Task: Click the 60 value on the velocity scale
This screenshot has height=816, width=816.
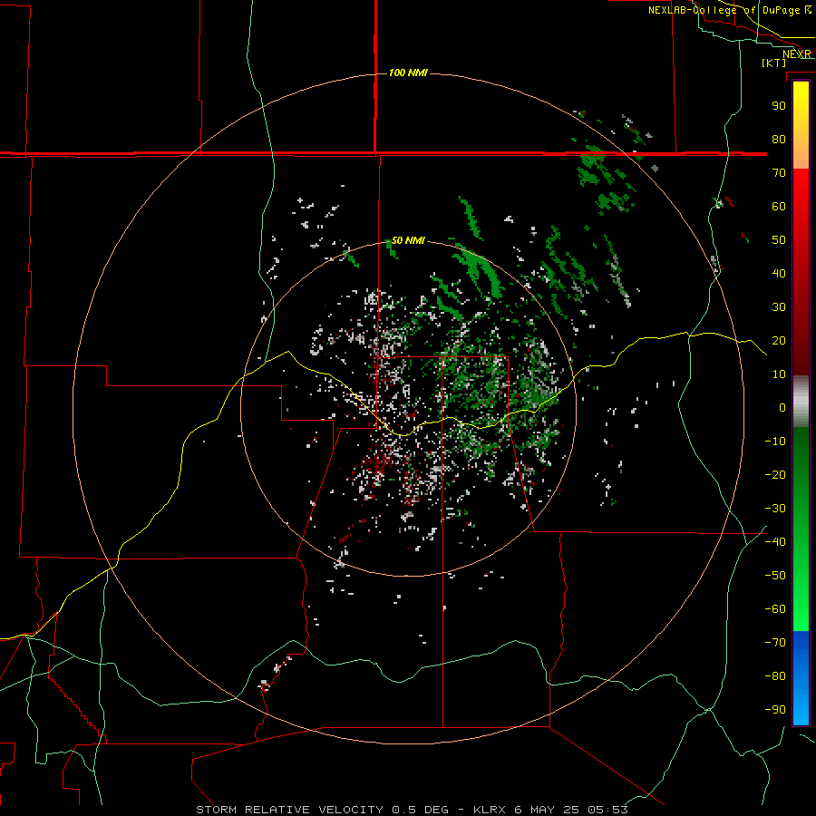Action: point(779,206)
